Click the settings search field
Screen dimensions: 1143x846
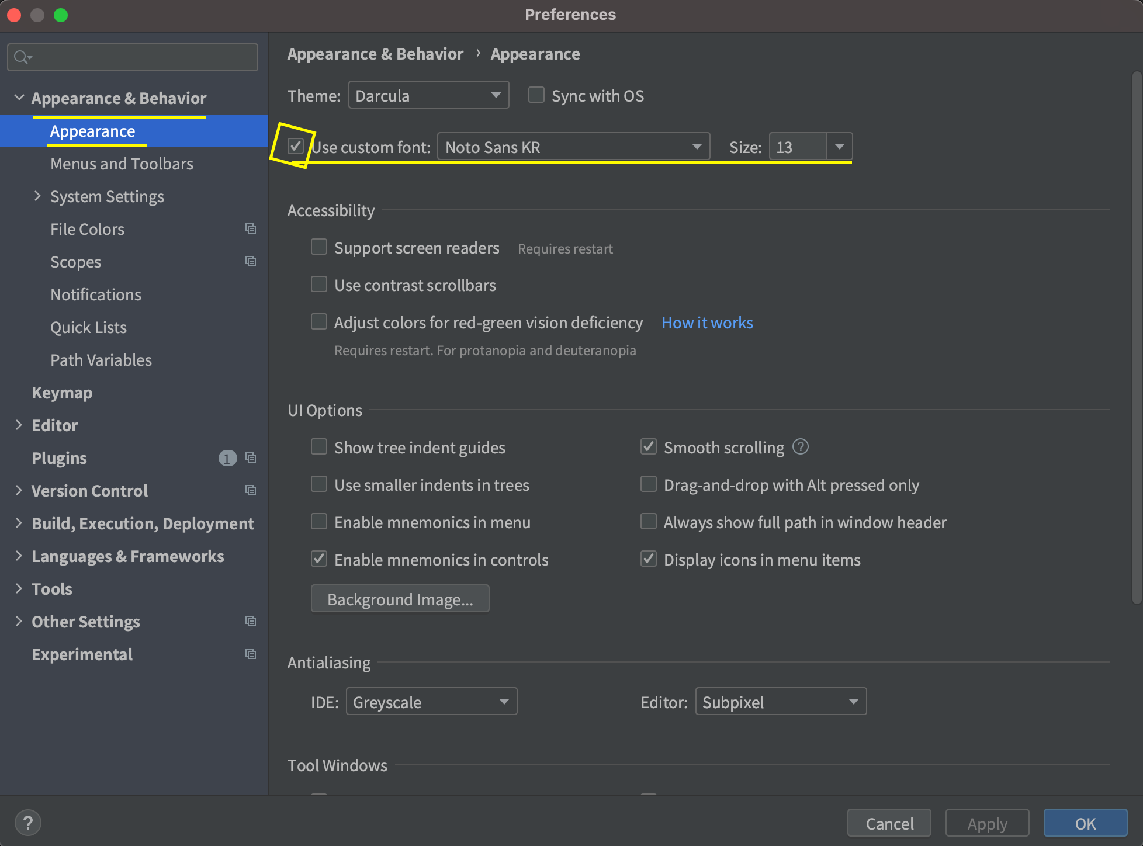(x=140, y=57)
